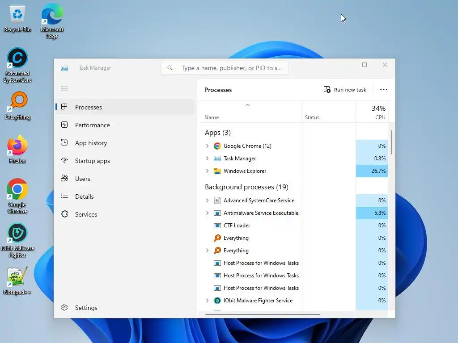Open the Services page label
Image resolution: width=458 pixels, height=343 pixels.
tap(86, 214)
